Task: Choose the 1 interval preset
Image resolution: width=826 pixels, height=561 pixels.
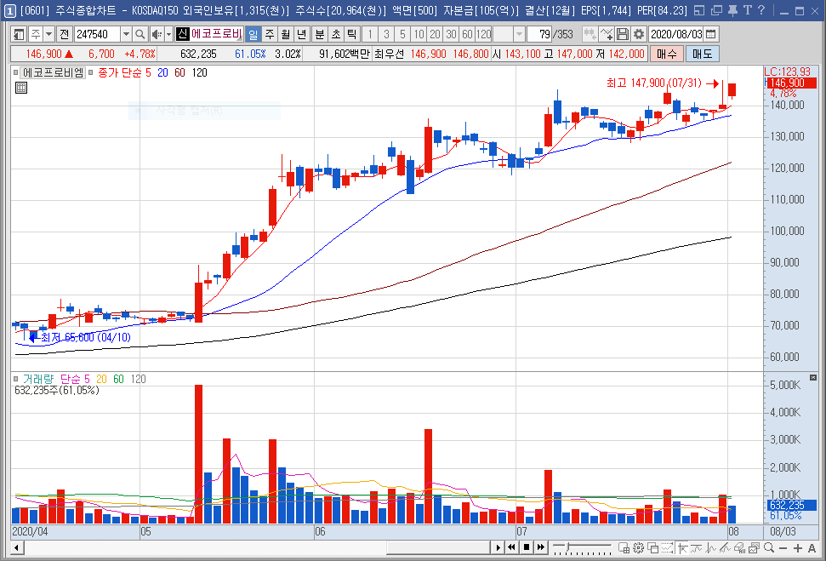Action: (370, 34)
